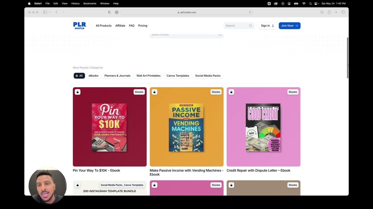Open the History menu
The width and height of the screenshot is (373, 209).
75,3
